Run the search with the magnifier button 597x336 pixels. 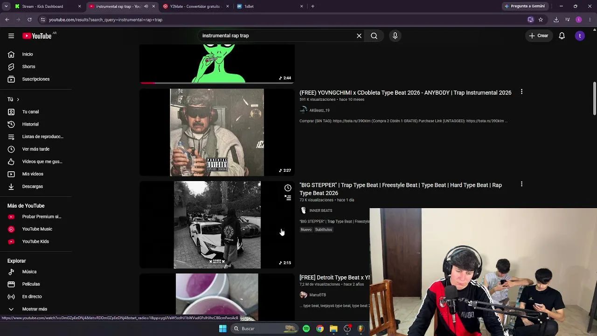point(374,35)
